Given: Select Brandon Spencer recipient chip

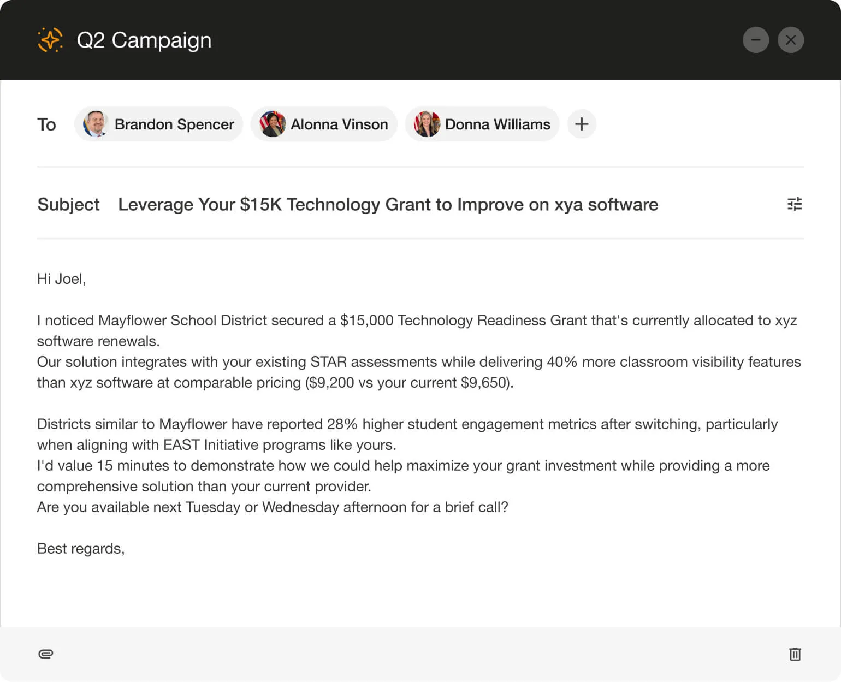Looking at the screenshot, I should pos(158,124).
